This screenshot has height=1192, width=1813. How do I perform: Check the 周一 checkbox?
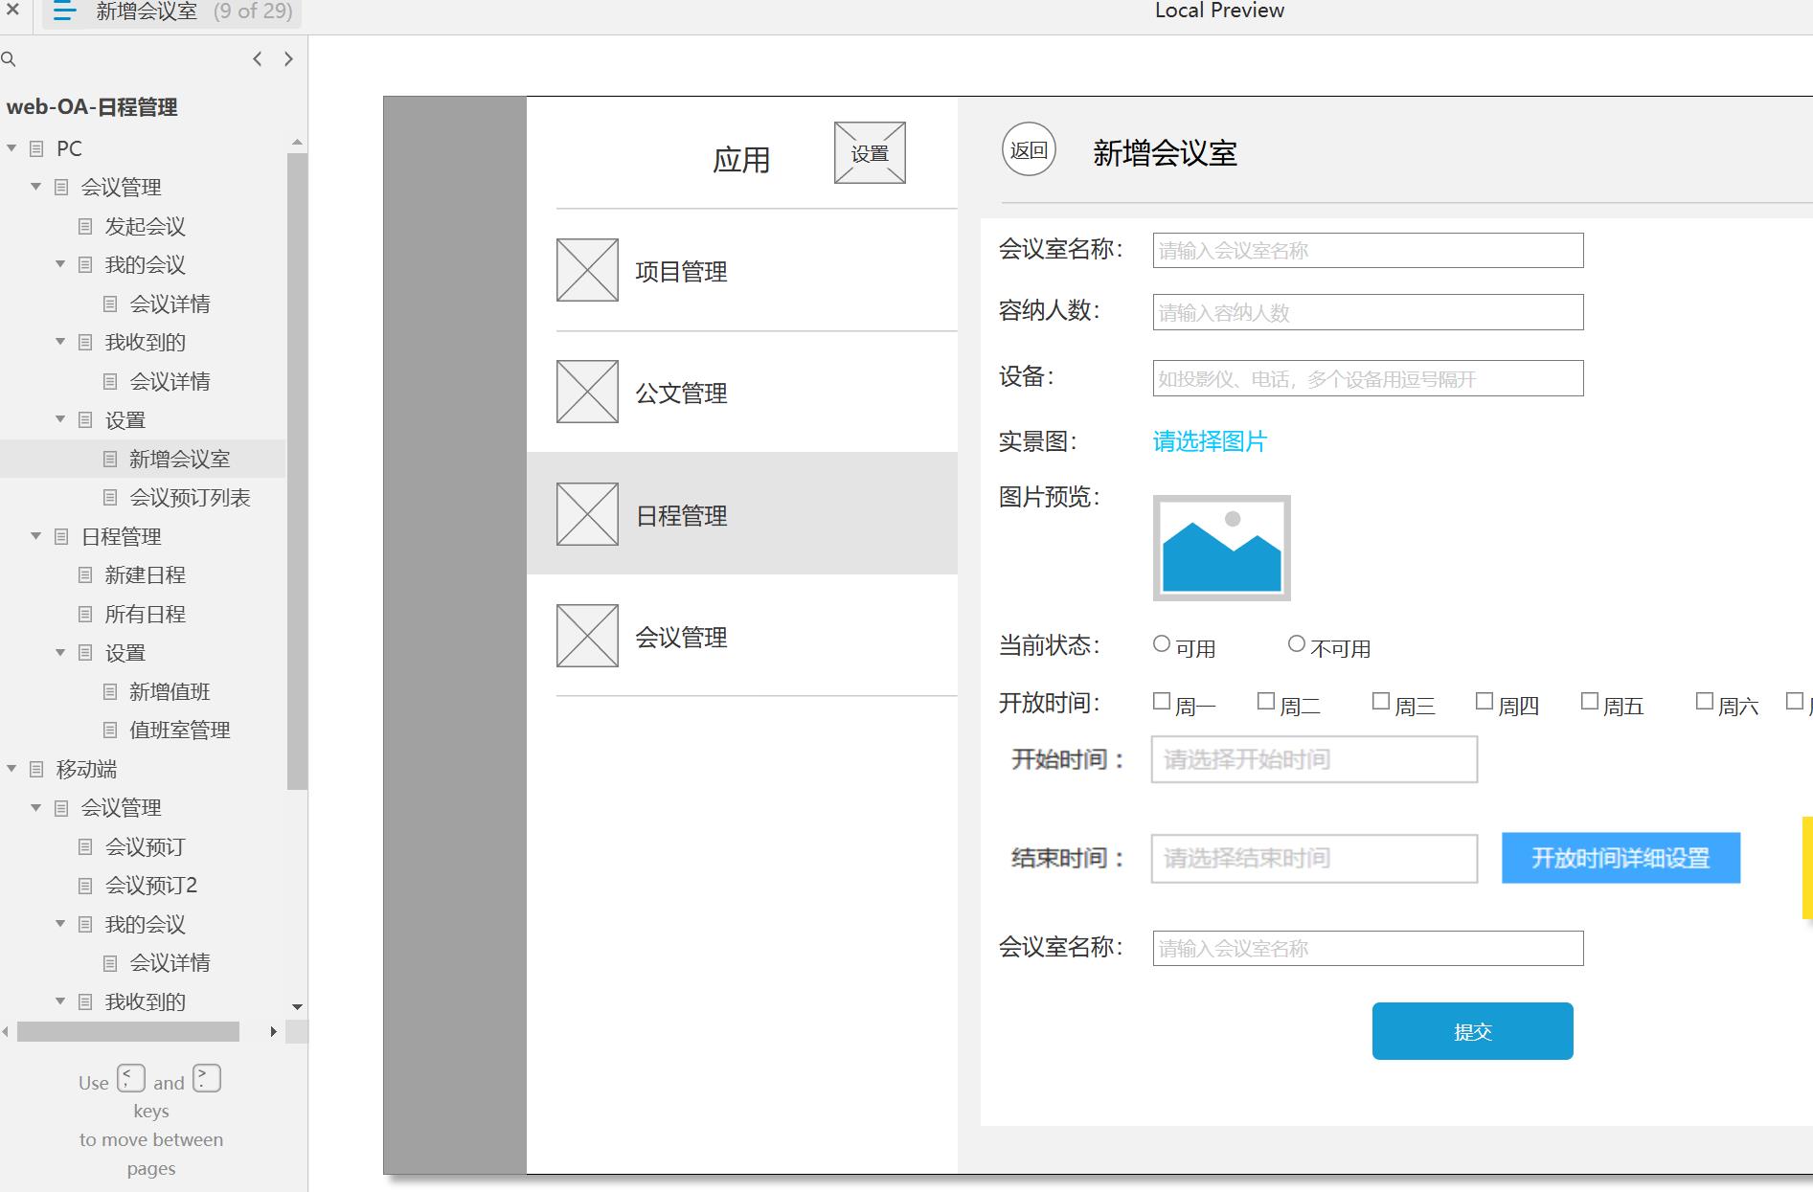click(1162, 702)
